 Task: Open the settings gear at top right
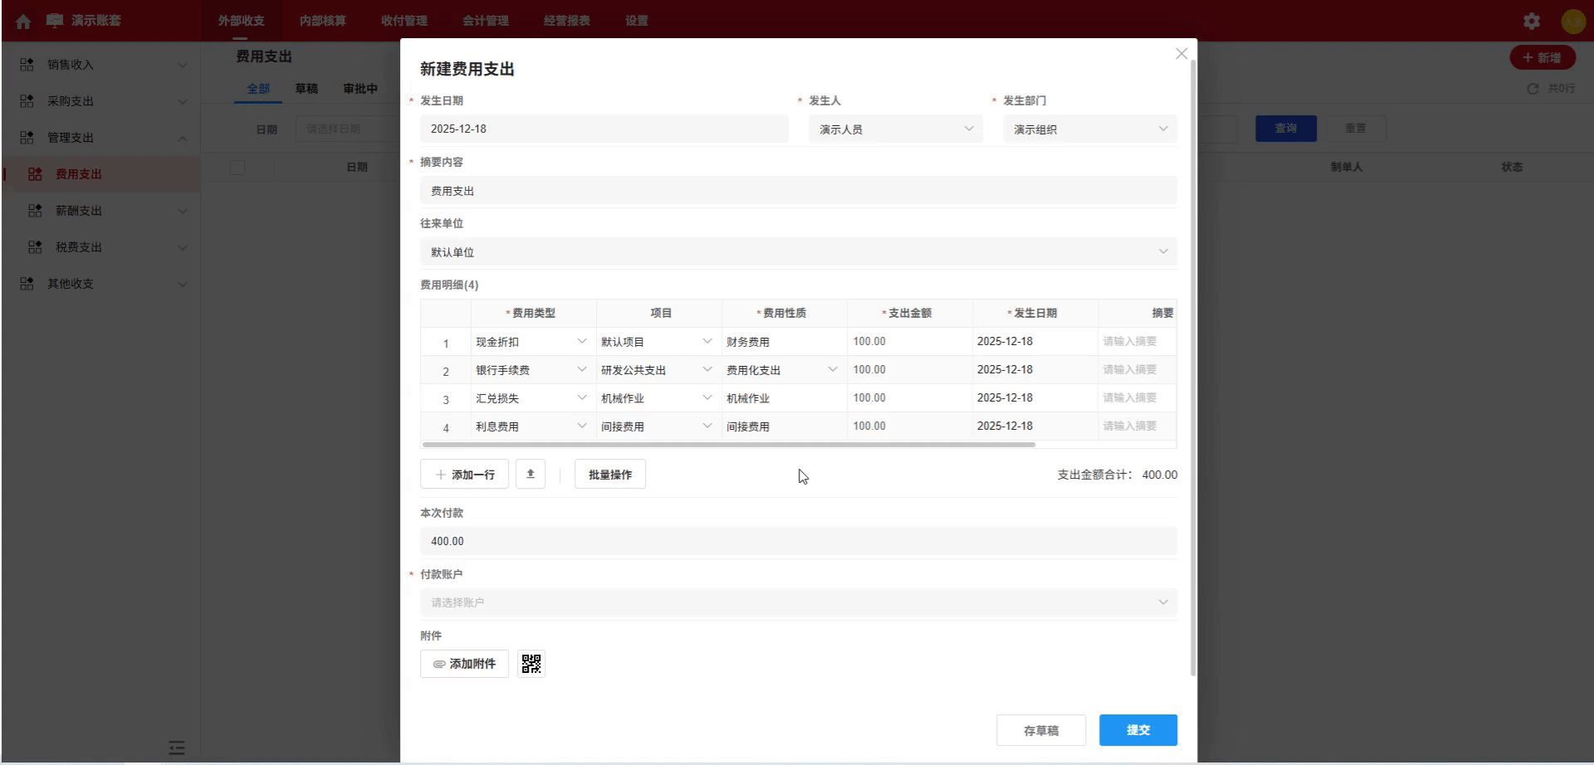click(x=1532, y=21)
